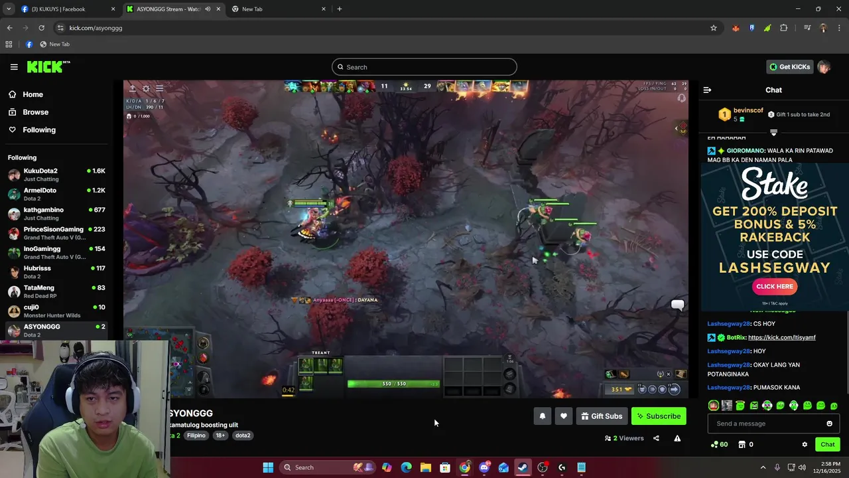The width and height of the screenshot is (849, 478).
Task: Go to Home in Kick sidebar
Action: (x=33, y=94)
